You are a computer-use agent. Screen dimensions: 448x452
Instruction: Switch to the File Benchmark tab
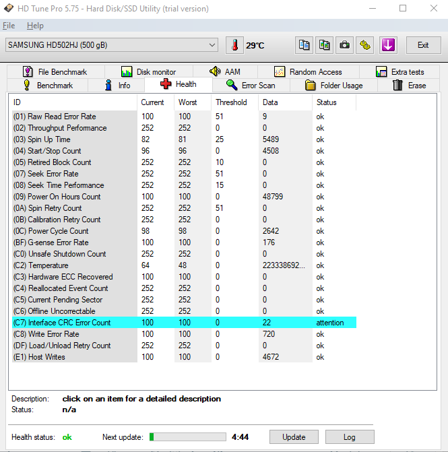[55, 71]
